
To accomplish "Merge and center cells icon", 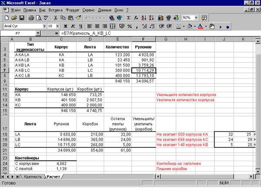I will (x=113, y=26).
